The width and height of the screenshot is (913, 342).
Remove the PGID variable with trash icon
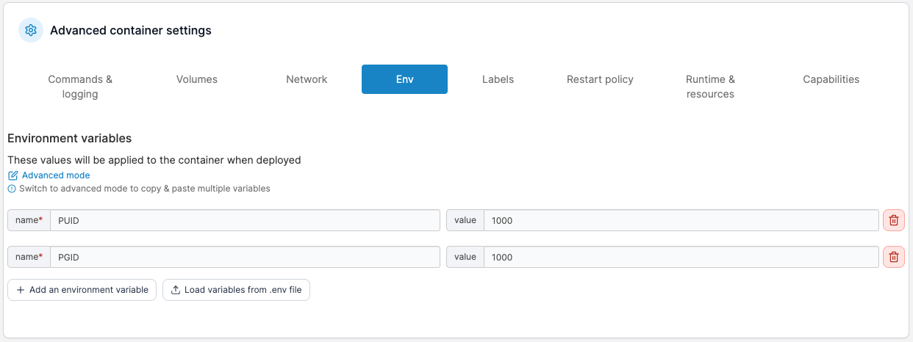pos(893,257)
